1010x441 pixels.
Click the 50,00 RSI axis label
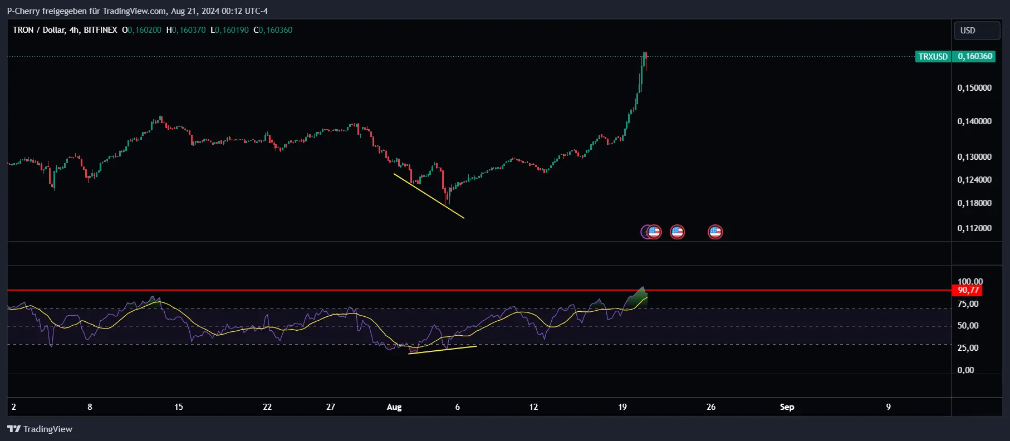click(x=968, y=326)
